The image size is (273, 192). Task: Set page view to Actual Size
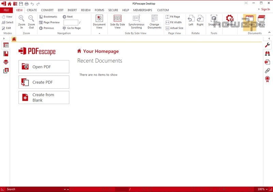tap(174, 28)
